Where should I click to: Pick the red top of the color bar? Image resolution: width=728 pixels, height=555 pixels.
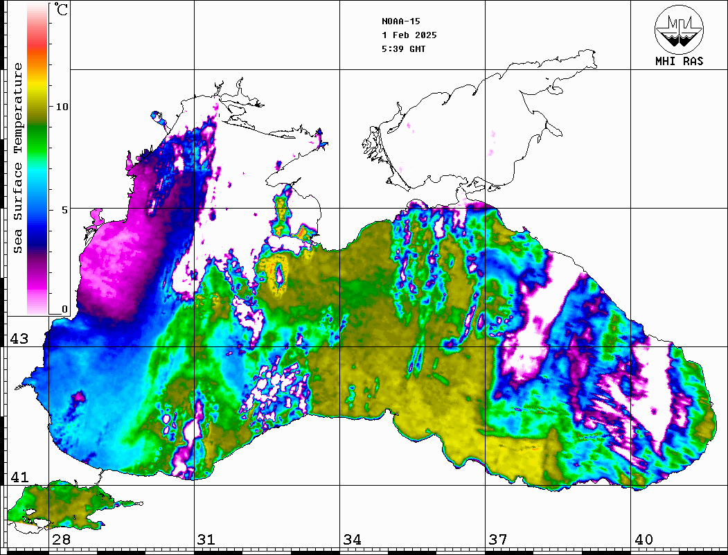pos(37,44)
